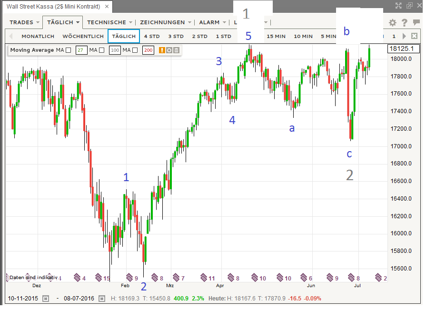Delete Moving Average with trash icon

tap(176, 50)
